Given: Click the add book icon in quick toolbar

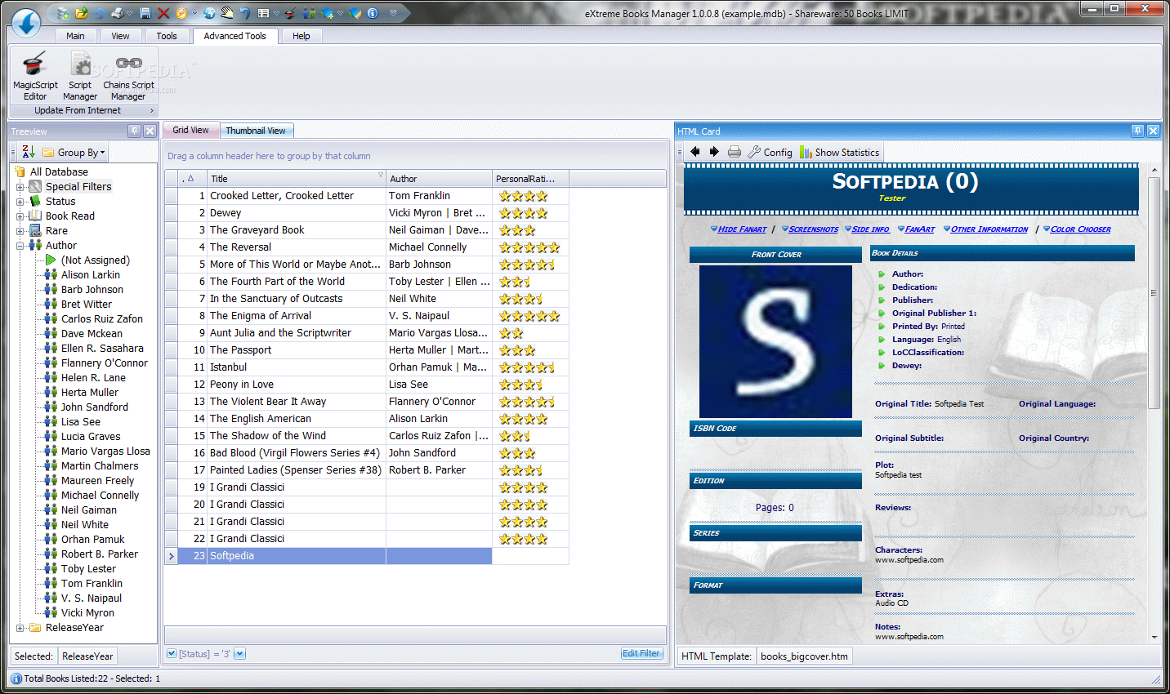Looking at the screenshot, I should click(328, 13).
